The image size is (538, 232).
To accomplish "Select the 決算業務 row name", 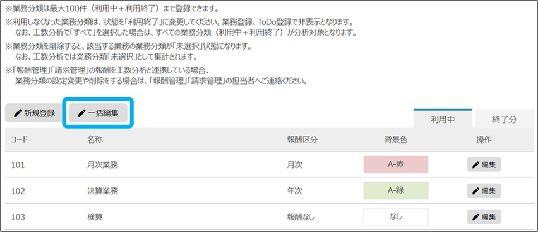I will click(102, 191).
